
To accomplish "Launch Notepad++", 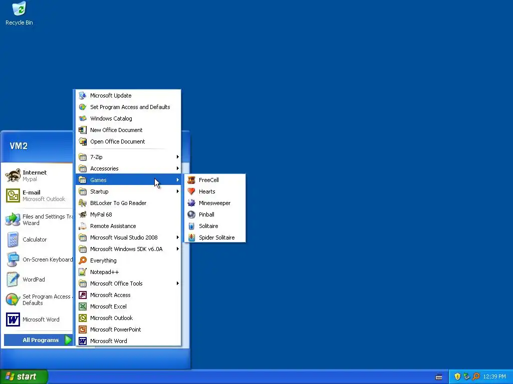I will pyautogui.click(x=128, y=272).
